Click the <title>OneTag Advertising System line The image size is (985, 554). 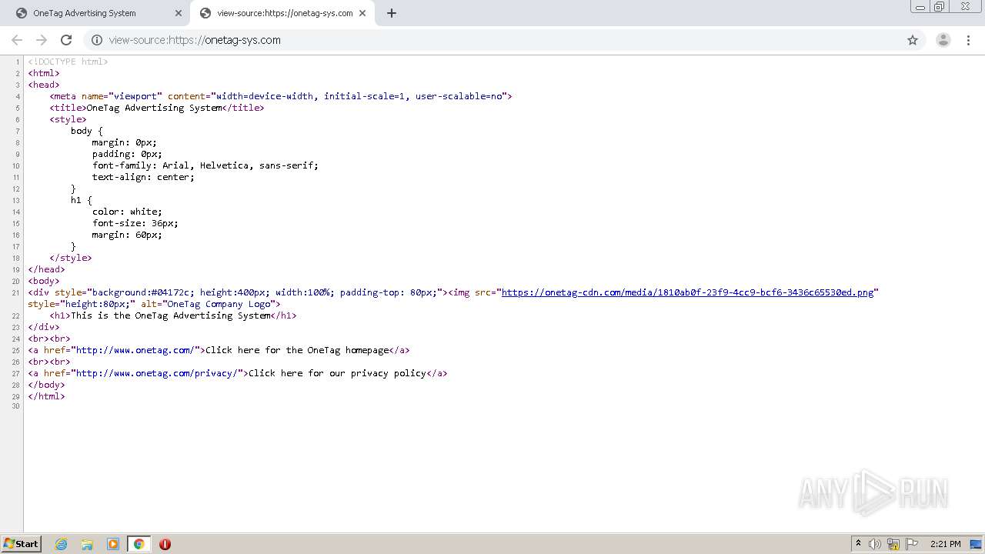tap(157, 108)
